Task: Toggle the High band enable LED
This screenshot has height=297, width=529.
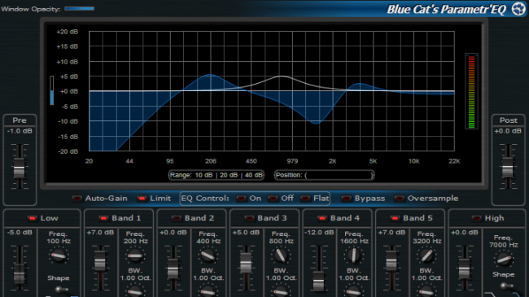Action: 476,218
